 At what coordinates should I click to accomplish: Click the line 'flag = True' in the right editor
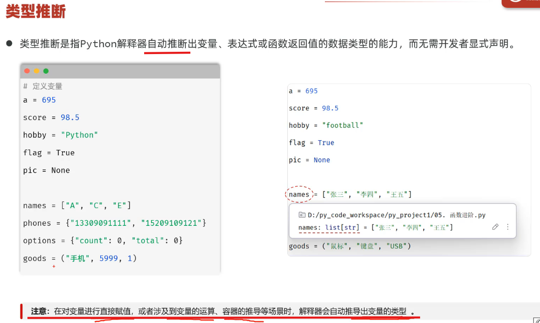click(x=311, y=142)
